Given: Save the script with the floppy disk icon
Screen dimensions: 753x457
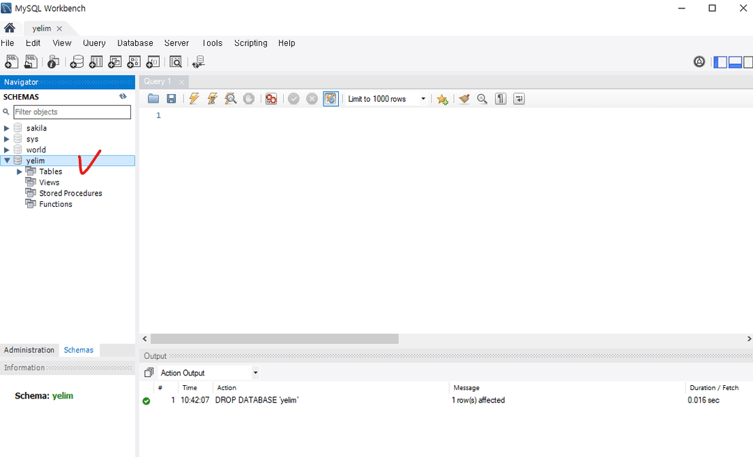Looking at the screenshot, I should click(172, 99).
